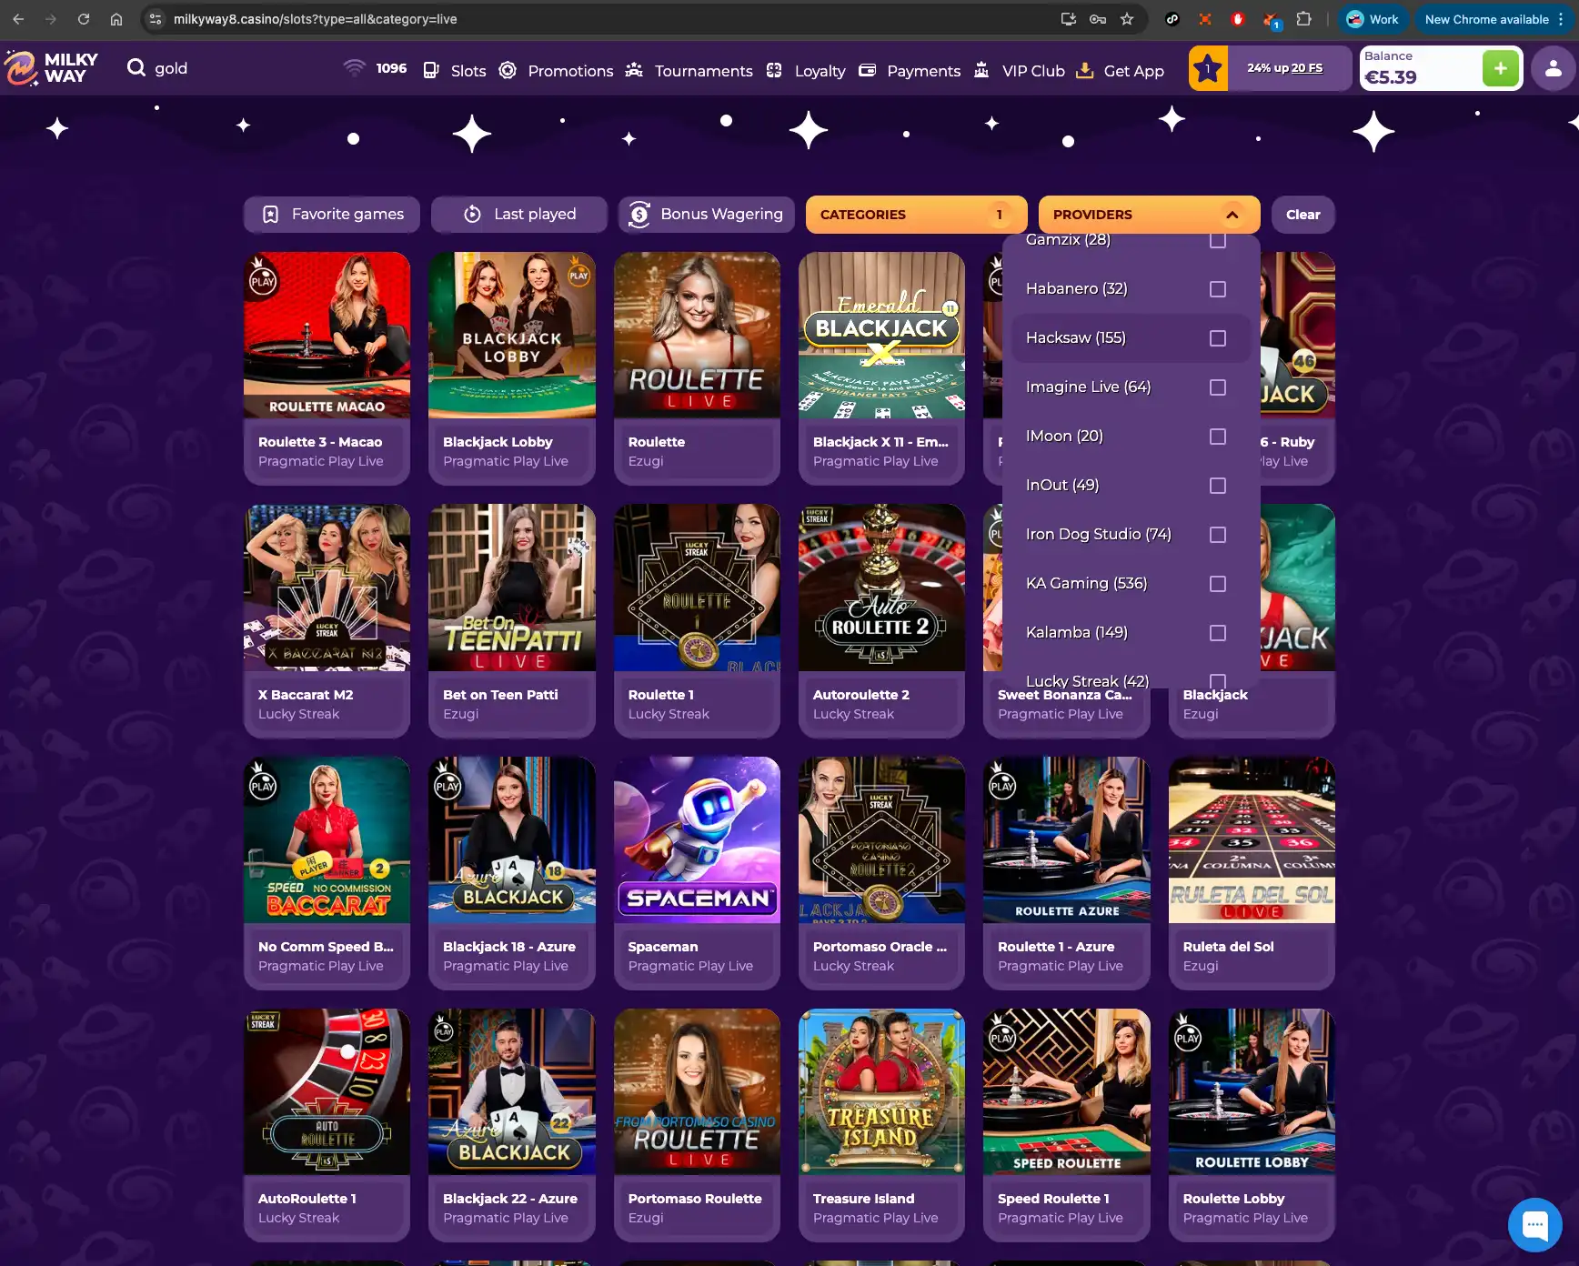Open Blackjack 22 - Azure game
Screen dimensions: 1579x1266
tap(512, 1125)
